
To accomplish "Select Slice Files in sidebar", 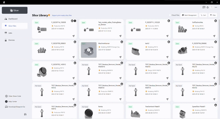I will pyautogui.click(x=15, y=26).
